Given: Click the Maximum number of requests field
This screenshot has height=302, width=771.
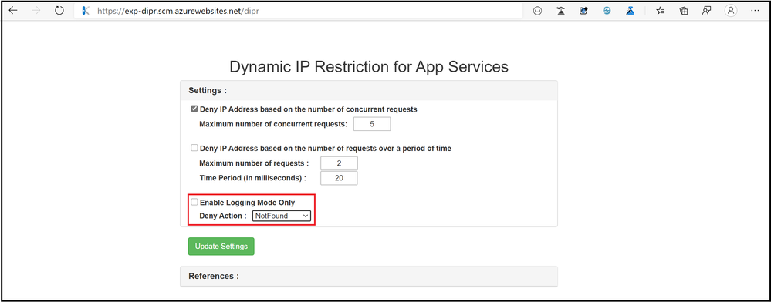Looking at the screenshot, I should [x=339, y=163].
